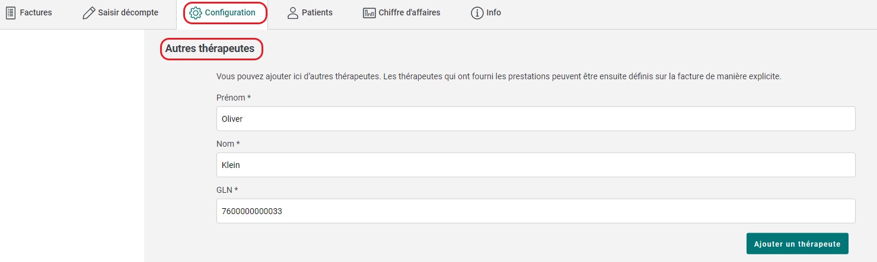The width and height of the screenshot is (877, 262).
Task: Click the invoice document icon beside Factures
Action: click(x=11, y=12)
